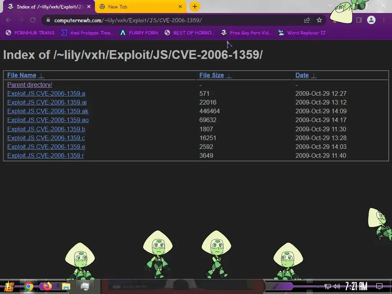The height and width of the screenshot is (294, 392).
Task: Sort by Date column header
Action: 302,75
